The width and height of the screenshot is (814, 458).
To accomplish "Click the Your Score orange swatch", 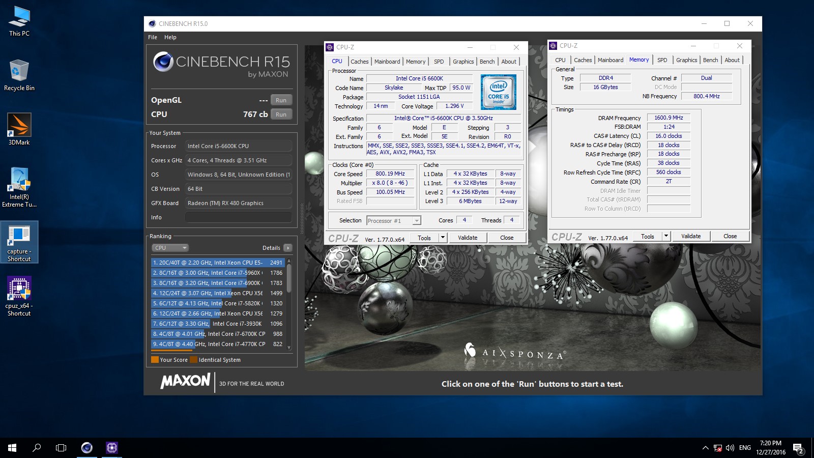I will (x=155, y=360).
